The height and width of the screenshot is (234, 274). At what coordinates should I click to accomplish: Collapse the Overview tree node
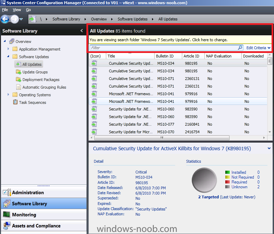pyautogui.click(x=5, y=41)
